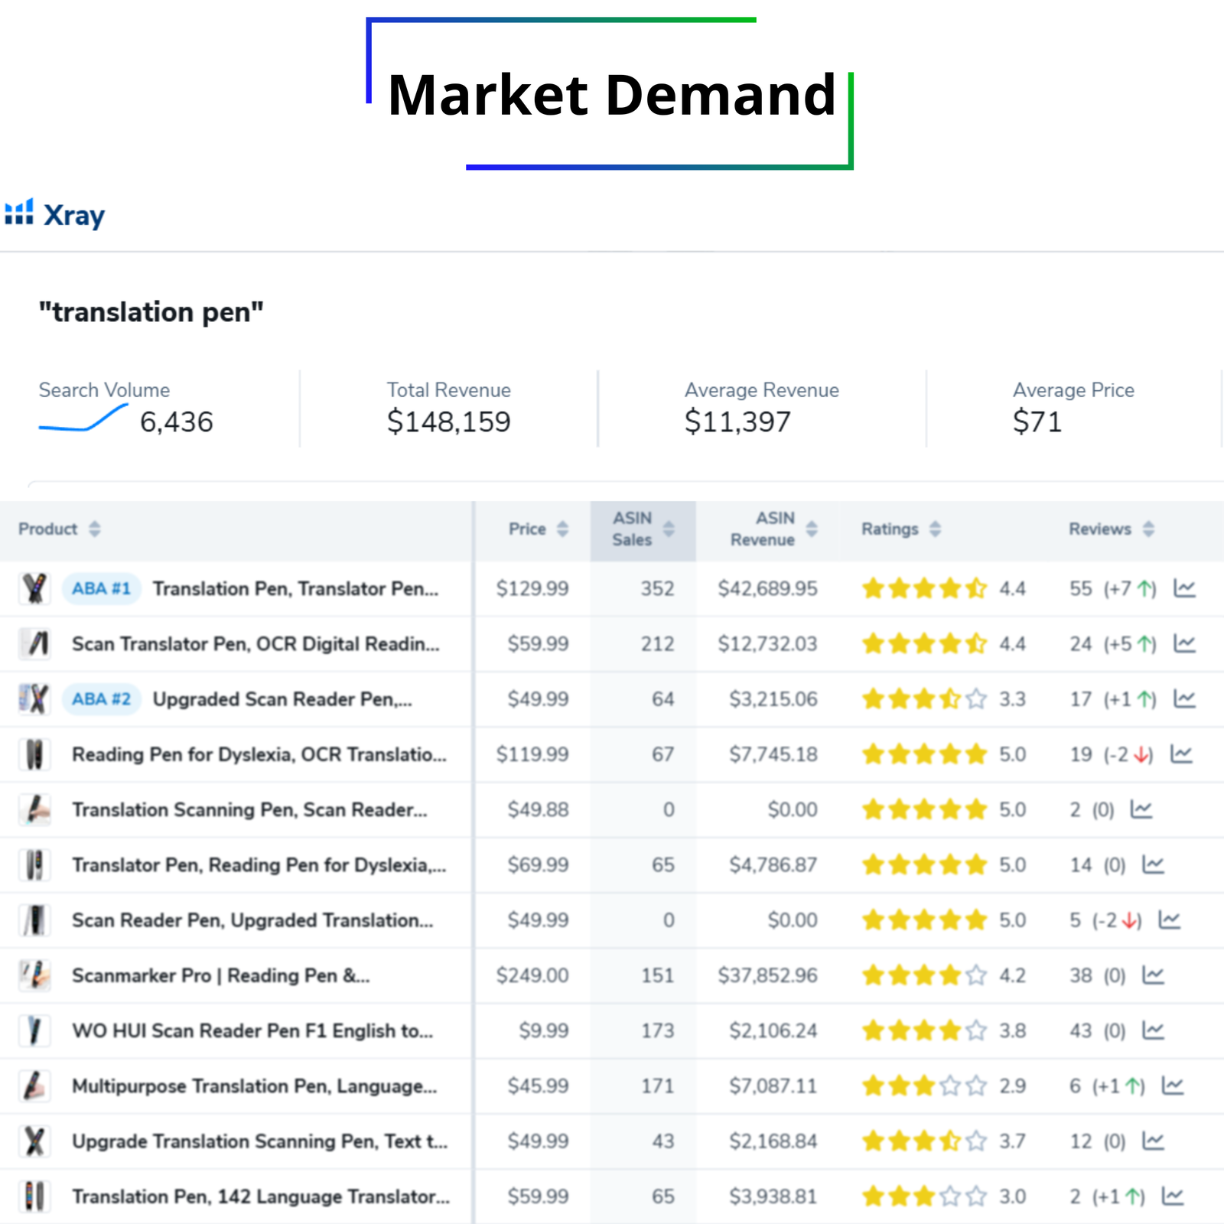Open 'Translation Pen, 142 Language Translator...' link

pyautogui.click(x=261, y=1196)
